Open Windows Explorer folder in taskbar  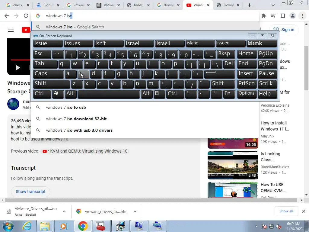(45, 226)
